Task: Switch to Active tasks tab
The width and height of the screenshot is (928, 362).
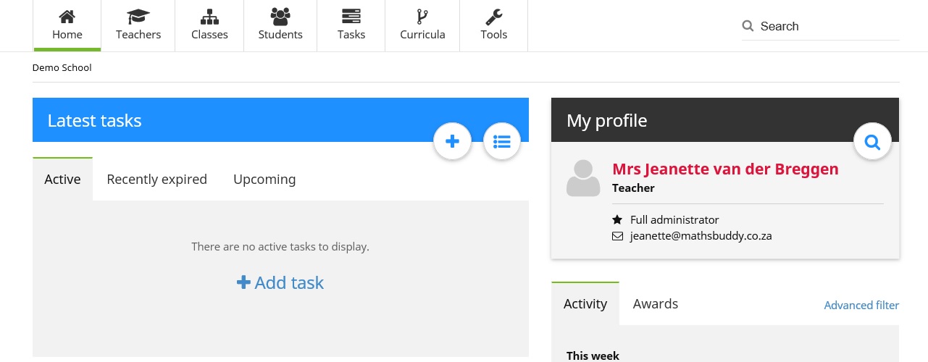Action: coord(62,179)
